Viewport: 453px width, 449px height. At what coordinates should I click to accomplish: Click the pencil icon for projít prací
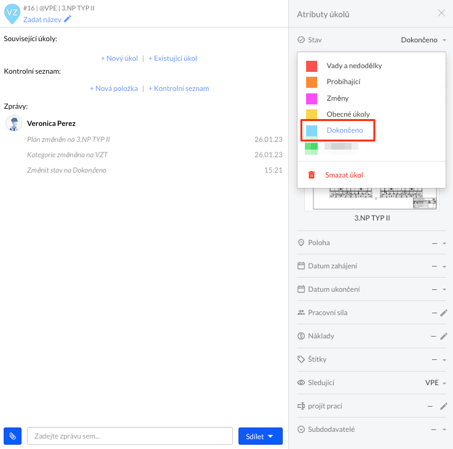click(444, 406)
